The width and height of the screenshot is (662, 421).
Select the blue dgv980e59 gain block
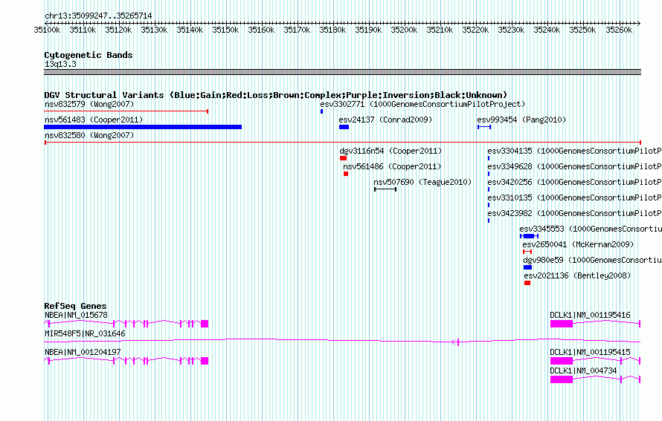[x=528, y=267]
